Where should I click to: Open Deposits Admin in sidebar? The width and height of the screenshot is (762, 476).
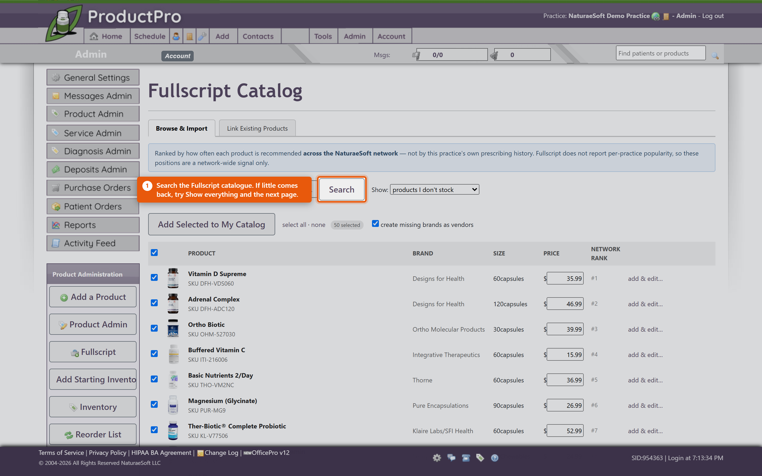coord(93,169)
